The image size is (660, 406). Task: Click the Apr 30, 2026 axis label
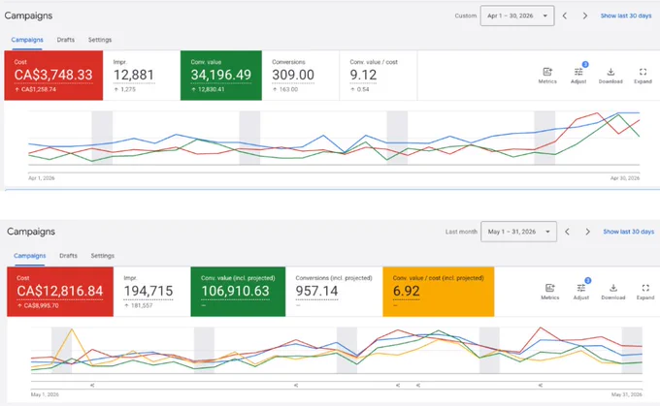tap(625, 178)
